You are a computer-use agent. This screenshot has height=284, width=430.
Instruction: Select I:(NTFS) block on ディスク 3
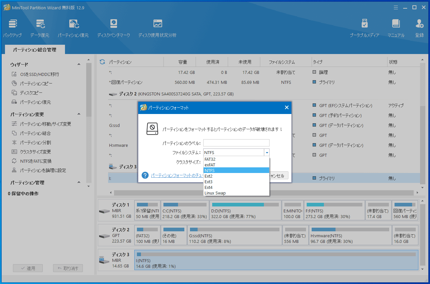[x=276, y=260]
